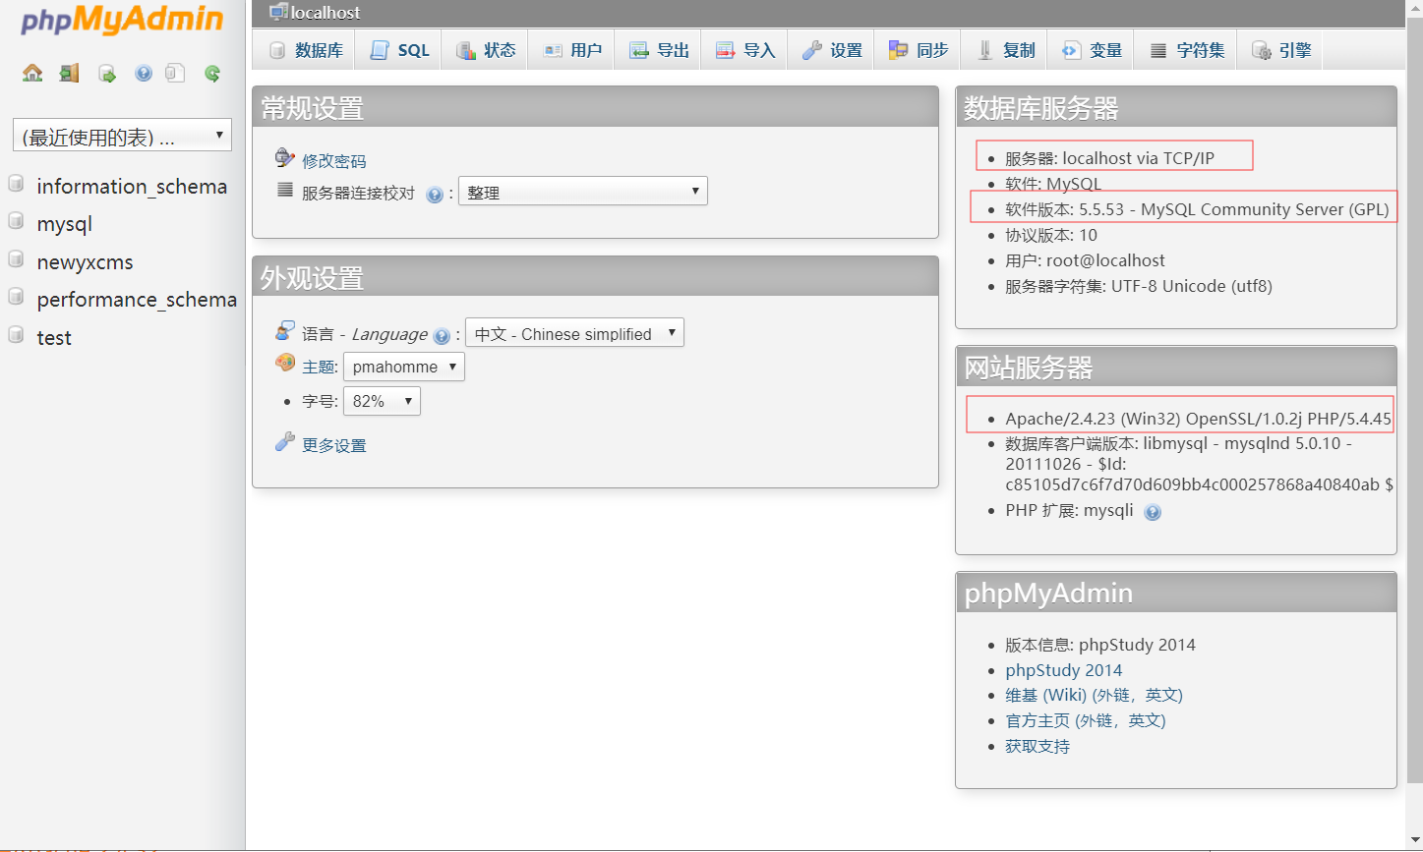Open the 服务器连接校对 dropdown
Image resolution: width=1423 pixels, height=852 pixels.
click(x=583, y=191)
